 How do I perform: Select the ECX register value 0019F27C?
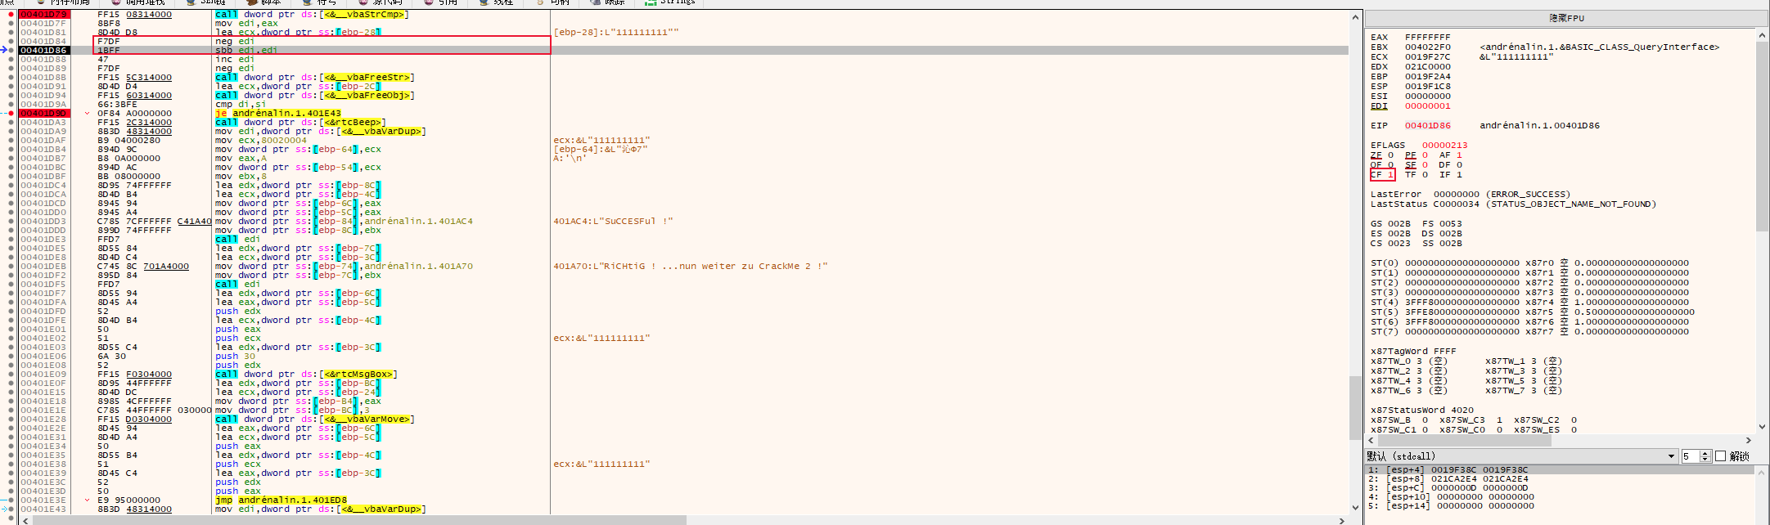pos(1427,56)
